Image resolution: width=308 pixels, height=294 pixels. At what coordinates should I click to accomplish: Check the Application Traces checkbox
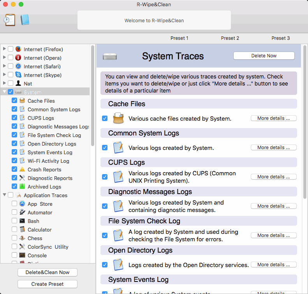[x=11, y=195]
